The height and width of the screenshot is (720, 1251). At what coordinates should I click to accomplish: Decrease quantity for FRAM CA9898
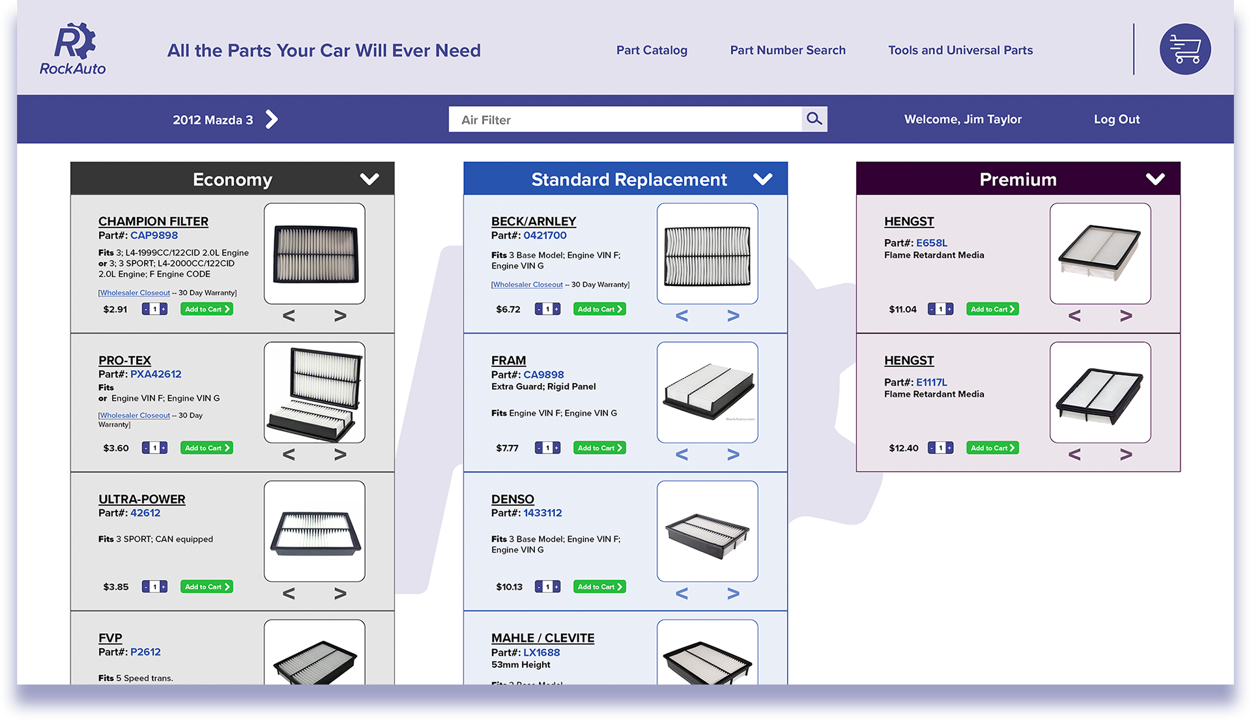click(539, 448)
